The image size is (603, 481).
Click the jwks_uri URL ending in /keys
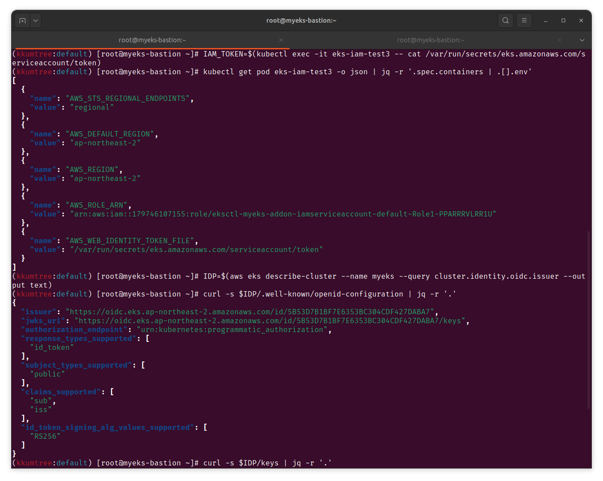click(270, 321)
